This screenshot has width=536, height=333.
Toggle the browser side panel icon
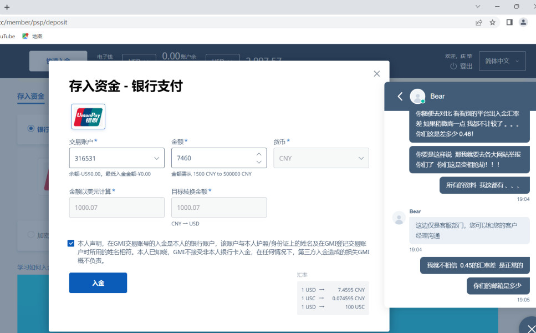[x=509, y=22]
